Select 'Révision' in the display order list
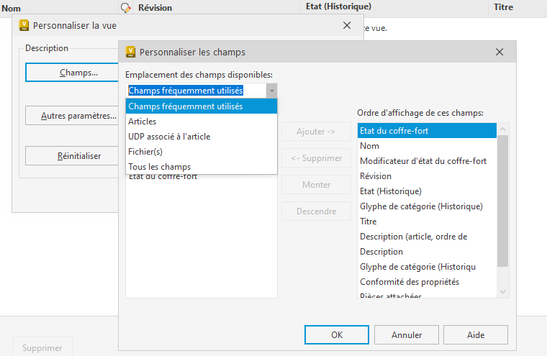 376,176
